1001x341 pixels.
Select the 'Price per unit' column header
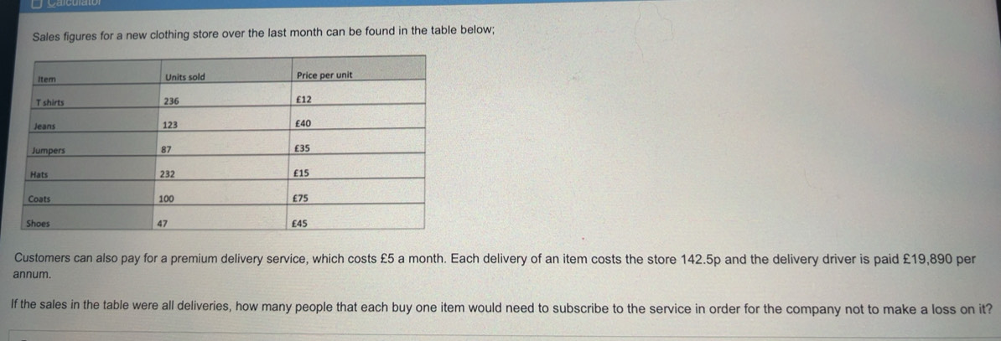[324, 75]
